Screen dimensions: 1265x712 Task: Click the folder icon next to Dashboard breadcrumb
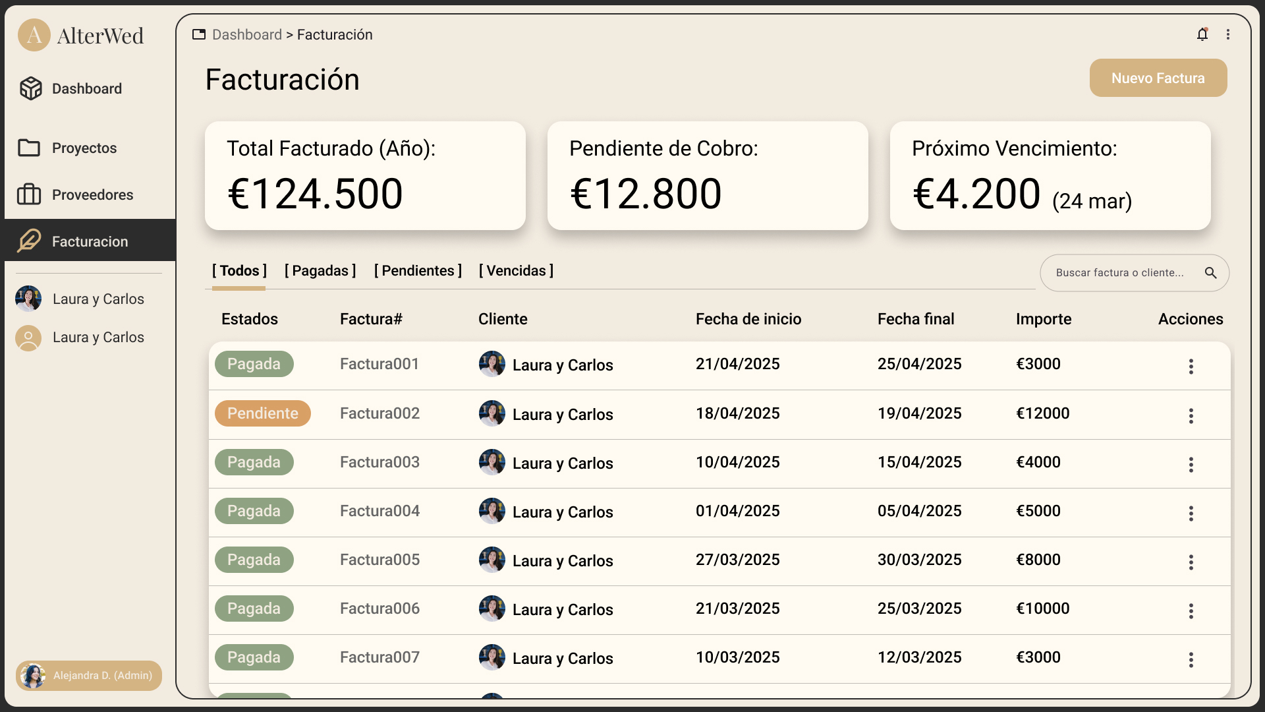(199, 34)
